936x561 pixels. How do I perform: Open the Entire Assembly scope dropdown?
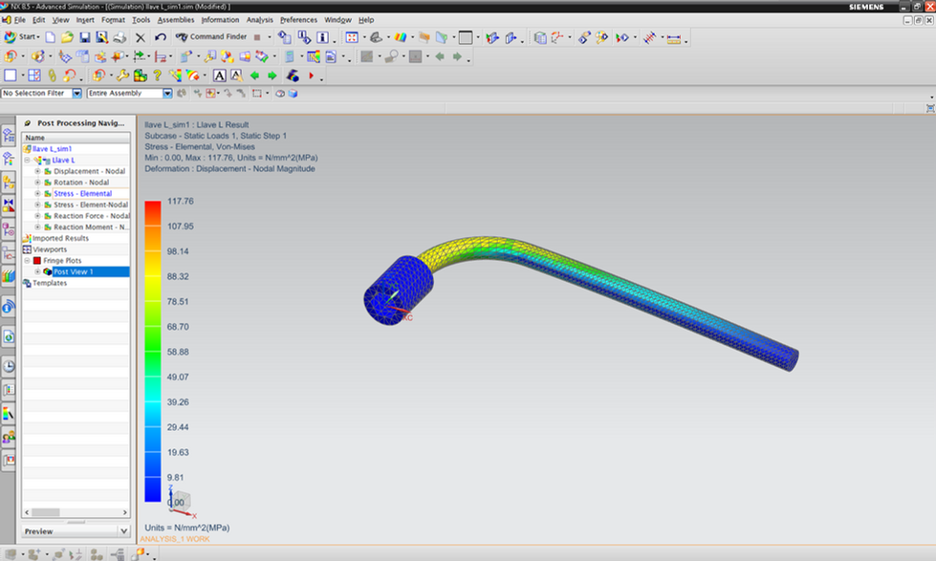click(x=167, y=93)
